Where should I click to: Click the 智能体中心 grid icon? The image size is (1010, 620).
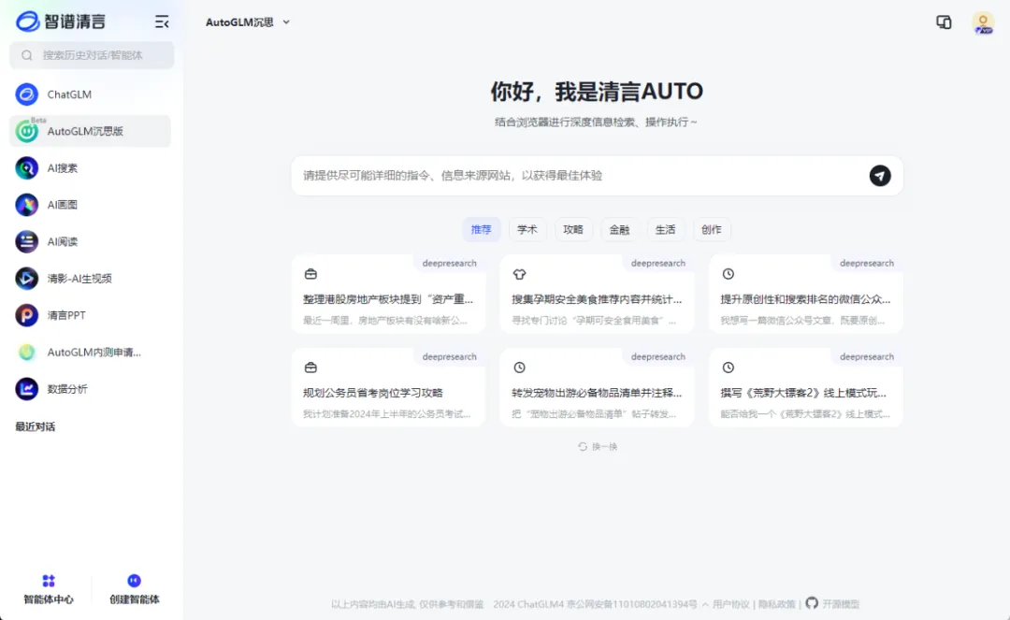click(49, 581)
